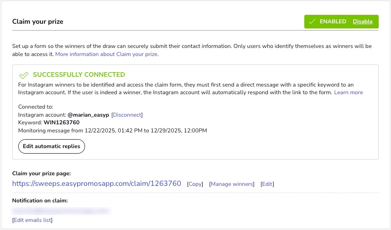
Task: Click the green Successfully Connected checkmark icon
Action: (x=24, y=75)
